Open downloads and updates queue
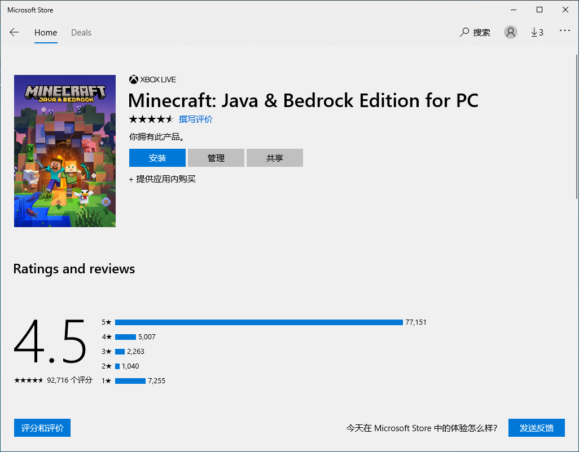 click(x=537, y=32)
